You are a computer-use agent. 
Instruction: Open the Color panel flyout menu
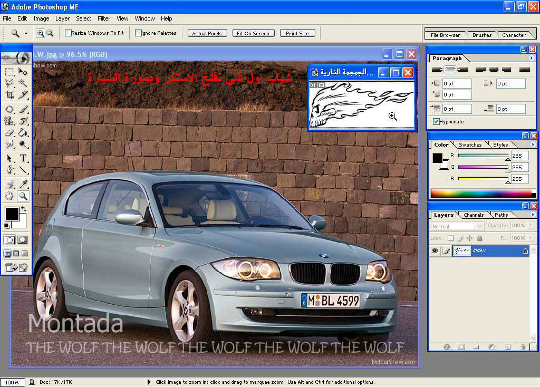pyautogui.click(x=533, y=144)
